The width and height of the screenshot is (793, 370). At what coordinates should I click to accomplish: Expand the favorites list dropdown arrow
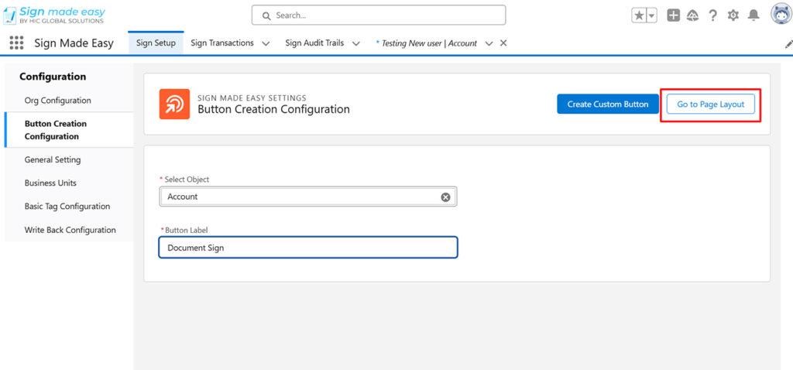point(651,15)
